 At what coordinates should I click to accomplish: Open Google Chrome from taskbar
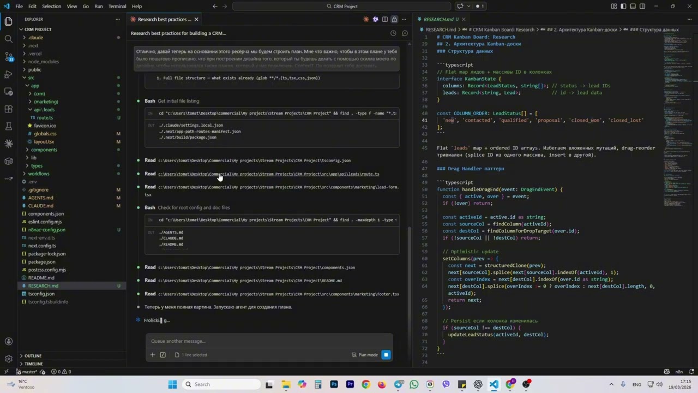click(366, 384)
